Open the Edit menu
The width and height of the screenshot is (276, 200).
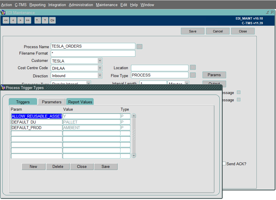(124, 5)
